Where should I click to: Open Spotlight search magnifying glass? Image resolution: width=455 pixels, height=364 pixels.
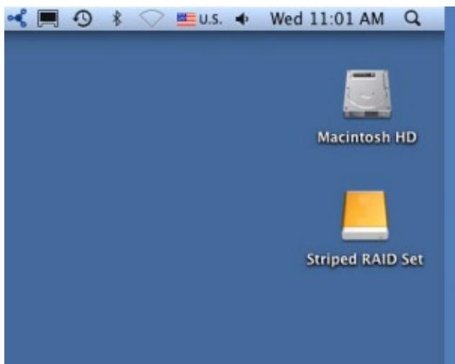(413, 19)
